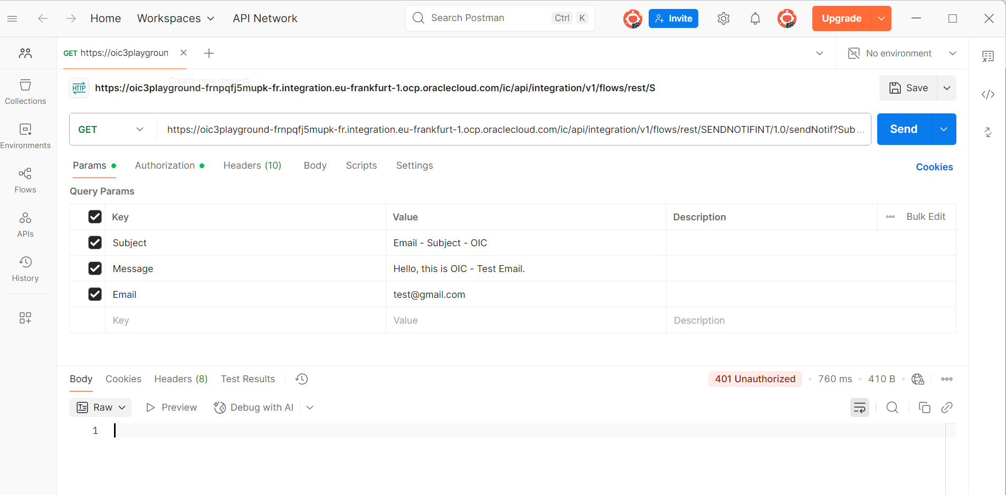Click the team avatar left of Invite
This screenshot has width=1006, height=495.
click(x=632, y=18)
